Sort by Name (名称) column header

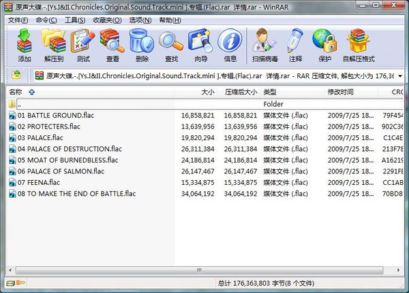tap(91, 92)
